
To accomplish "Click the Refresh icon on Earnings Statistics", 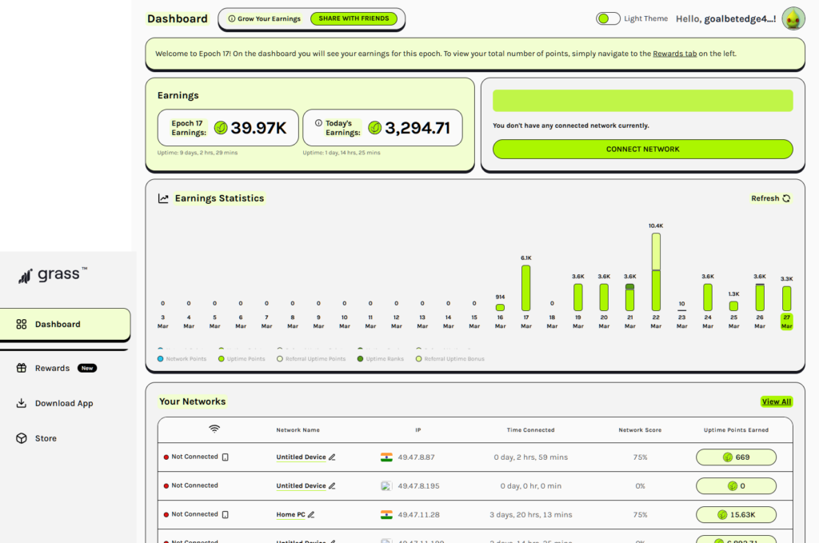I will (x=786, y=198).
